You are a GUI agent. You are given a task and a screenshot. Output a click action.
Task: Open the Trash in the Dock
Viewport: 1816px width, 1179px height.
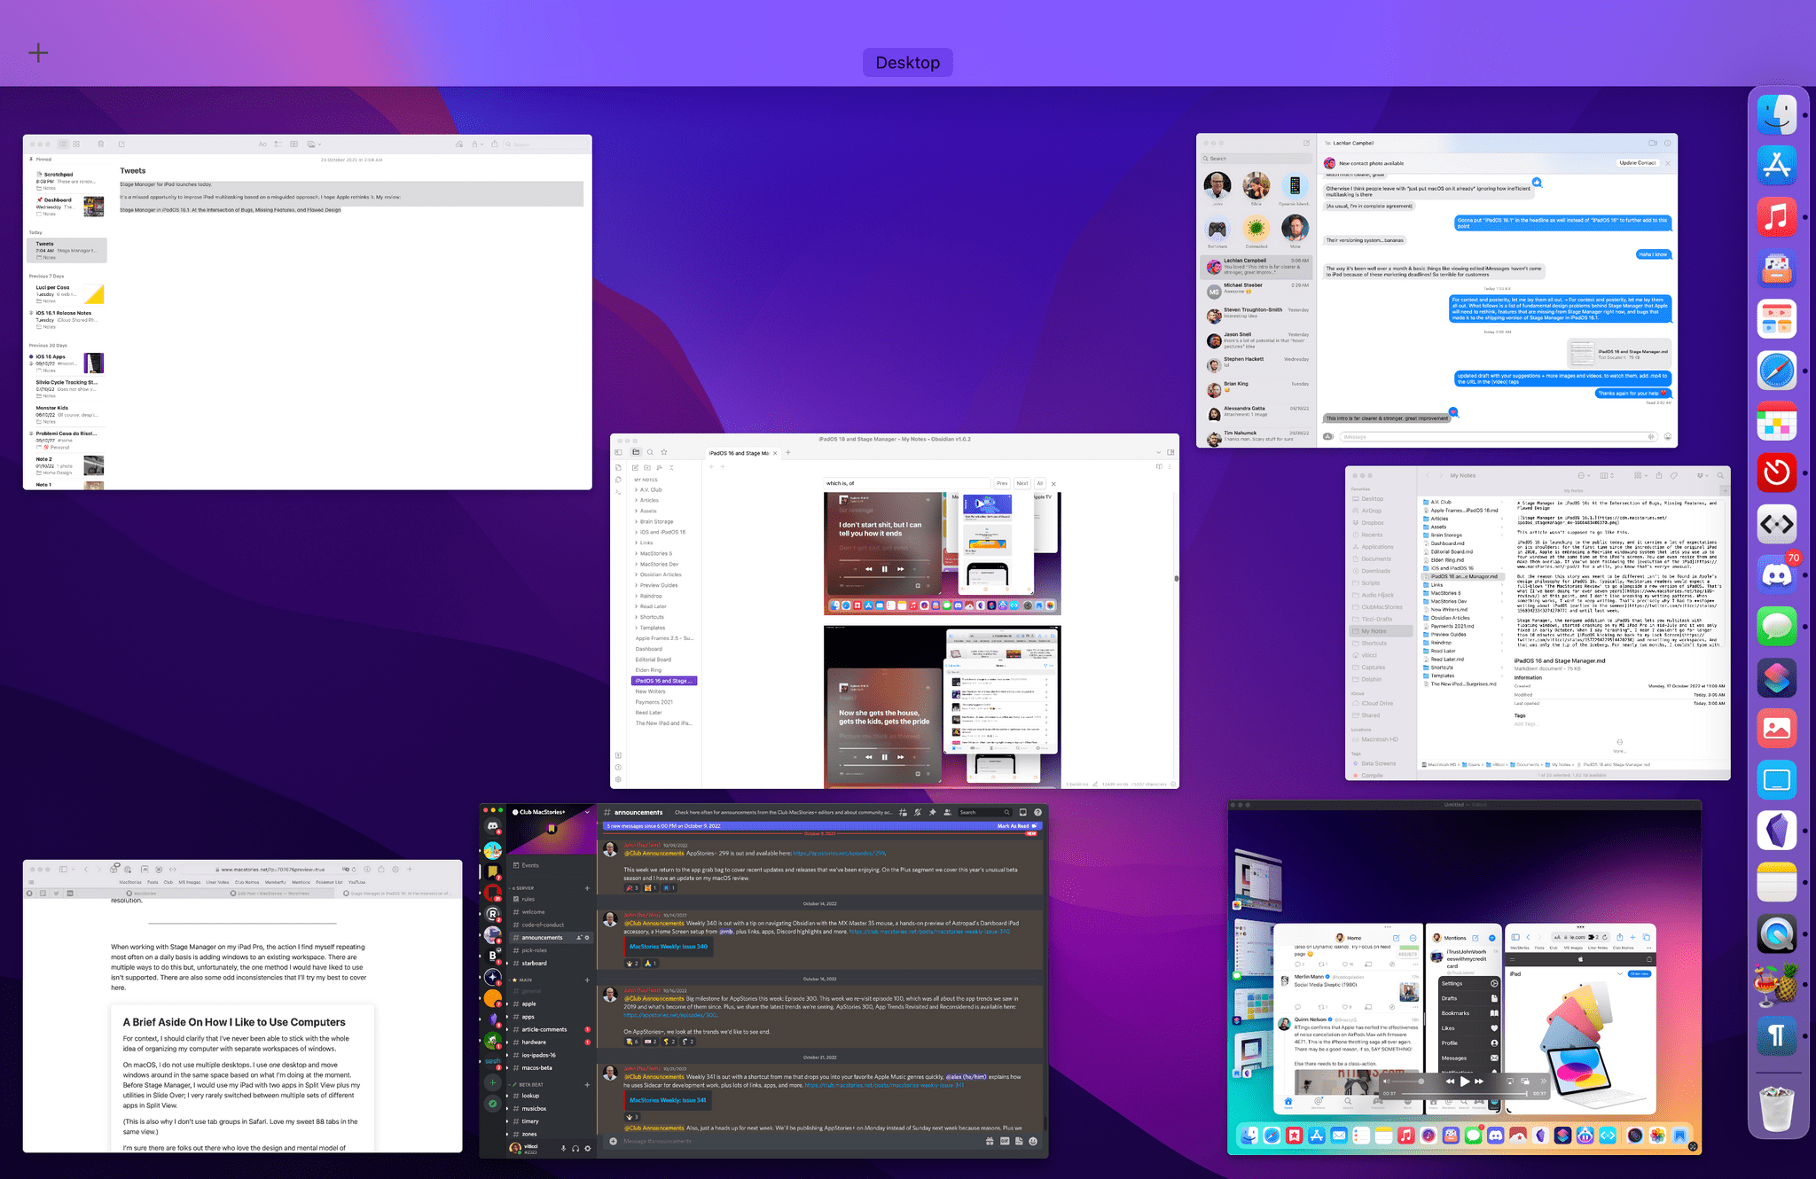[x=1777, y=1108]
